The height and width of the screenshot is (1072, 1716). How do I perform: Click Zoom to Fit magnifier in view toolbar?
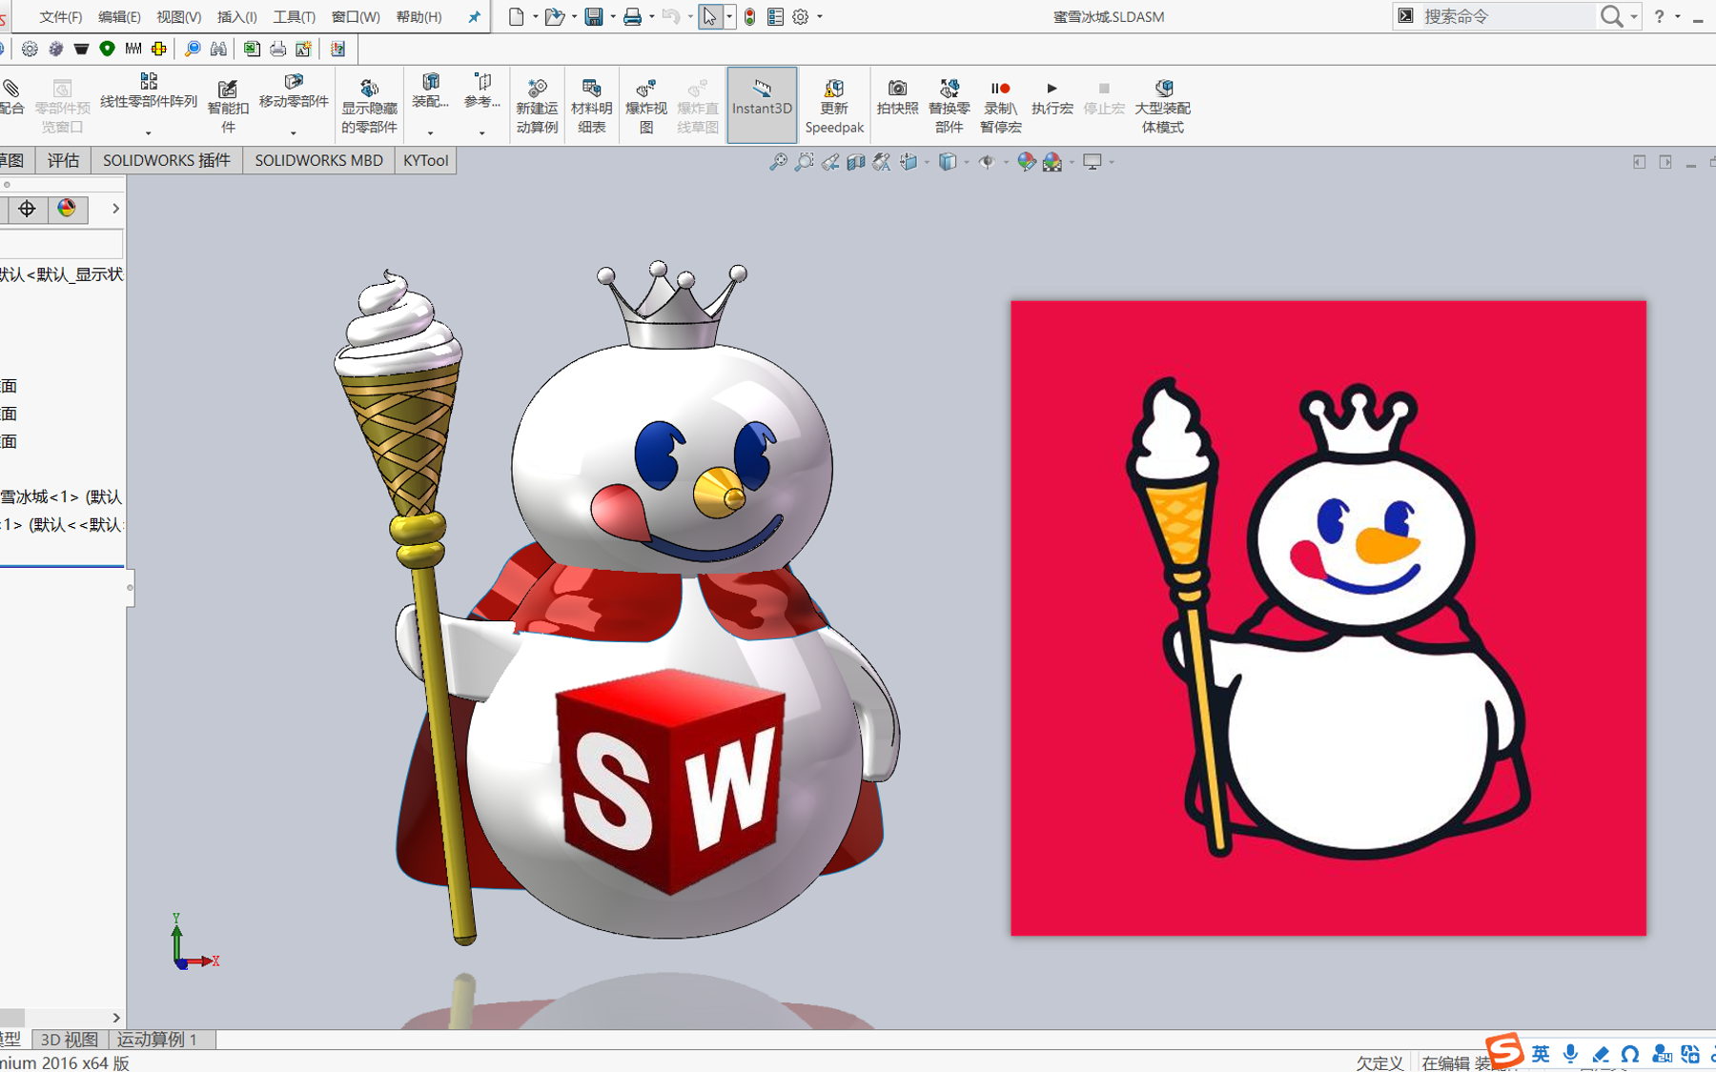[x=778, y=162]
